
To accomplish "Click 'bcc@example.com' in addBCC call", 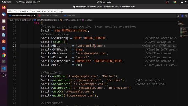I will [80, 95].
